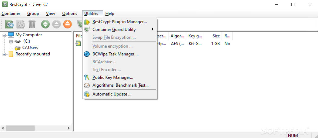This screenshot has height=138, width=318.
Task: Run Algorithms' Benchmark Test menu item
Action: (x=120, y=85)
